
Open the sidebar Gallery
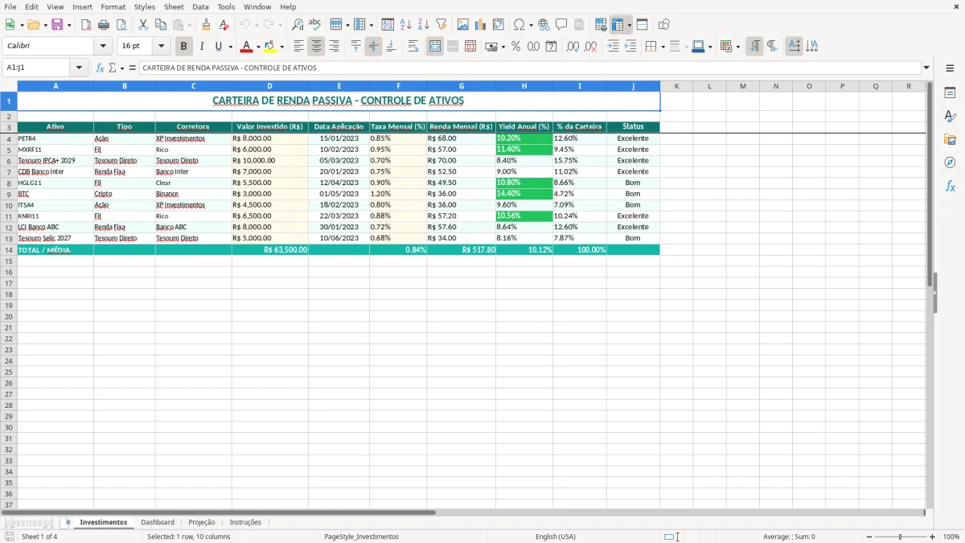950,139
